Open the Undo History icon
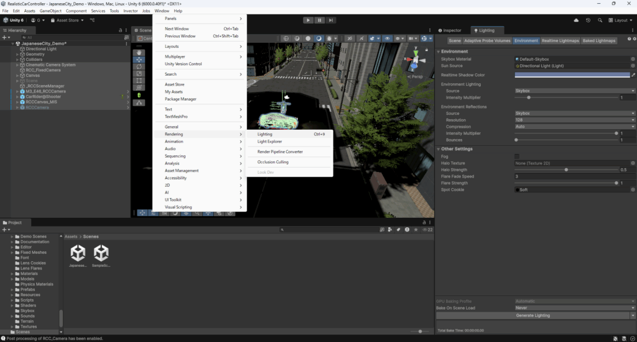This screenshot has height=342, width=637. coord(588,20)
